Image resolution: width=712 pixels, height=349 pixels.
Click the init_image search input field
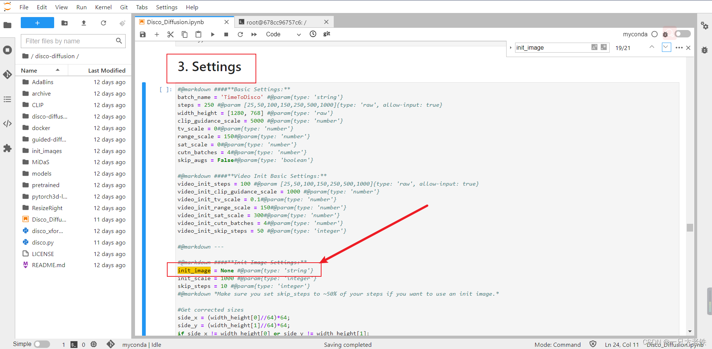point(553,47)
